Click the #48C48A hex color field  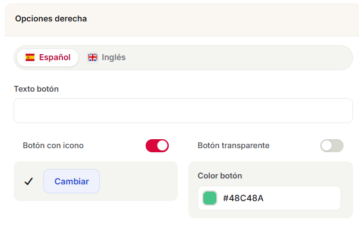tap(269, 198)
